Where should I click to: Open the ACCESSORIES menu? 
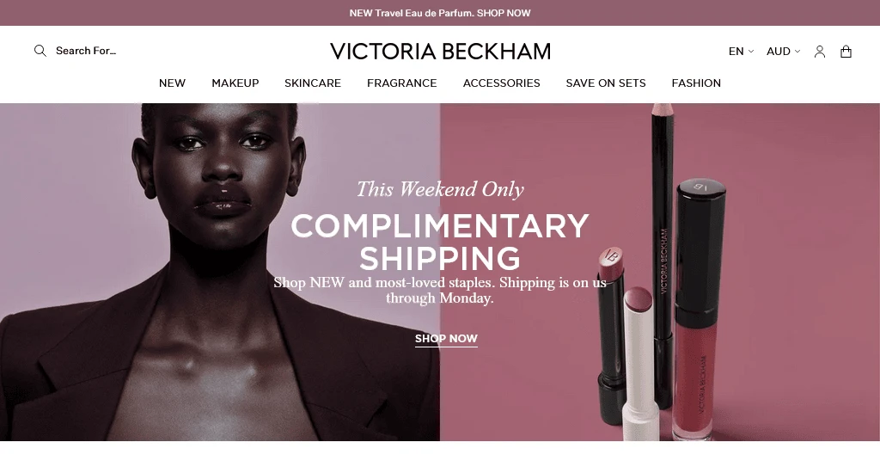pos(501,83)
